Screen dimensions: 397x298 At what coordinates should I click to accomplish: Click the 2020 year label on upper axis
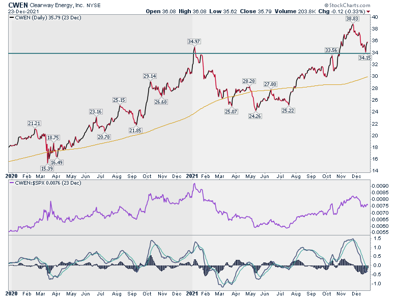11,176
